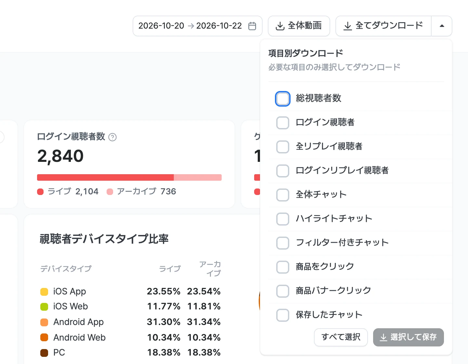Select the 全体チャット checkbox
The image size is (468, 364).
pyautogui.click(x=283, y=195)
